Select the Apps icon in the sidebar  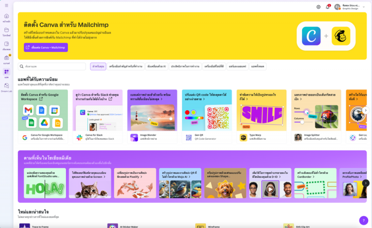(x=6, y=71)
